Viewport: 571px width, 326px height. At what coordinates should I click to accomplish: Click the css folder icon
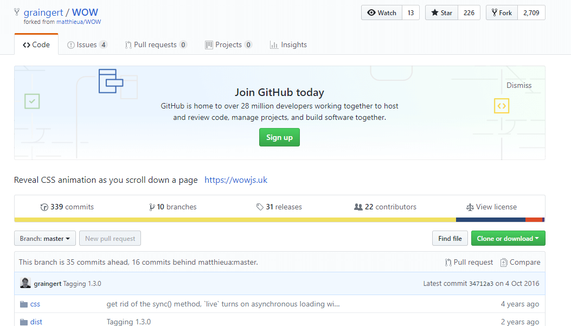[24, 304]
